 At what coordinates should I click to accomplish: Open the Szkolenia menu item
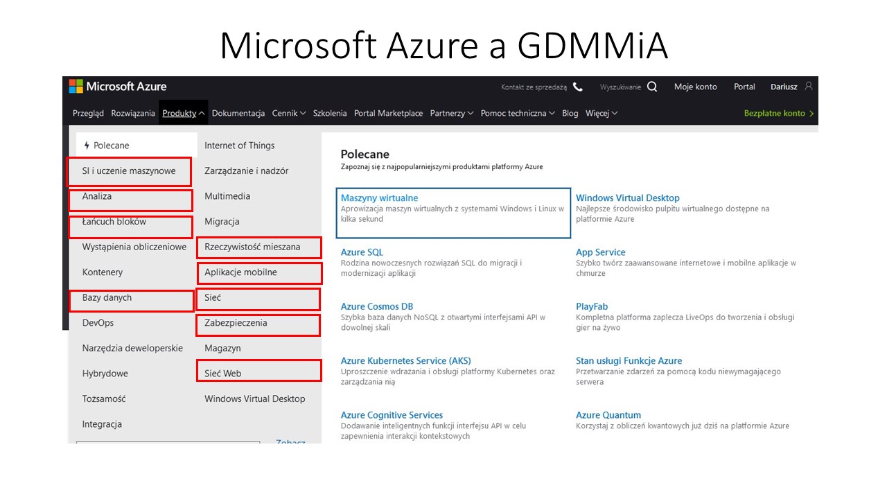tap(330, 113)
